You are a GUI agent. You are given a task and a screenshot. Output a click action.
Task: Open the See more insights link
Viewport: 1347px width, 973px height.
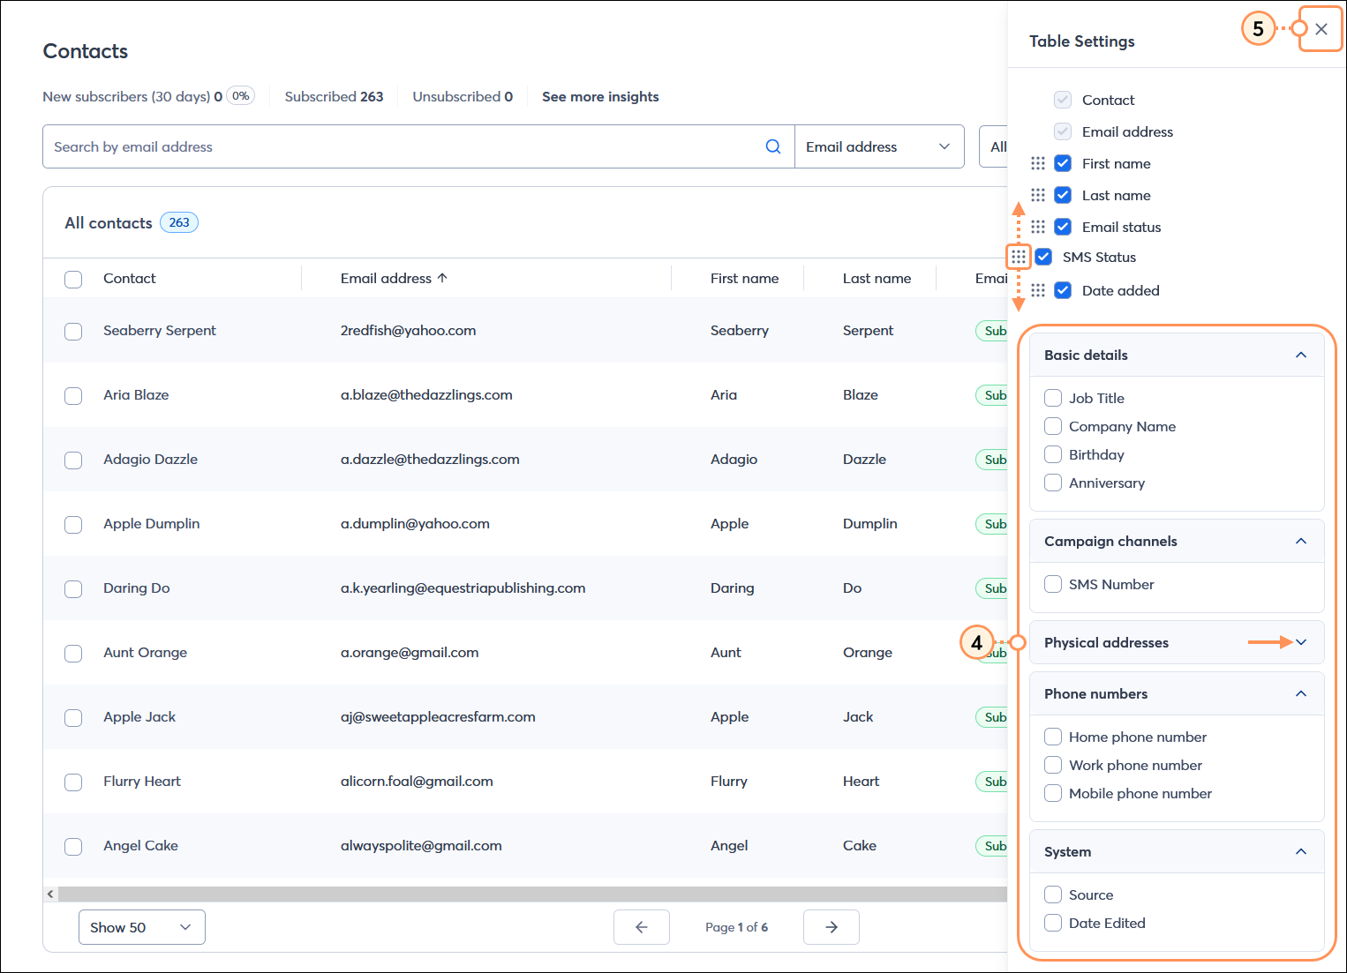pos(600,96)
